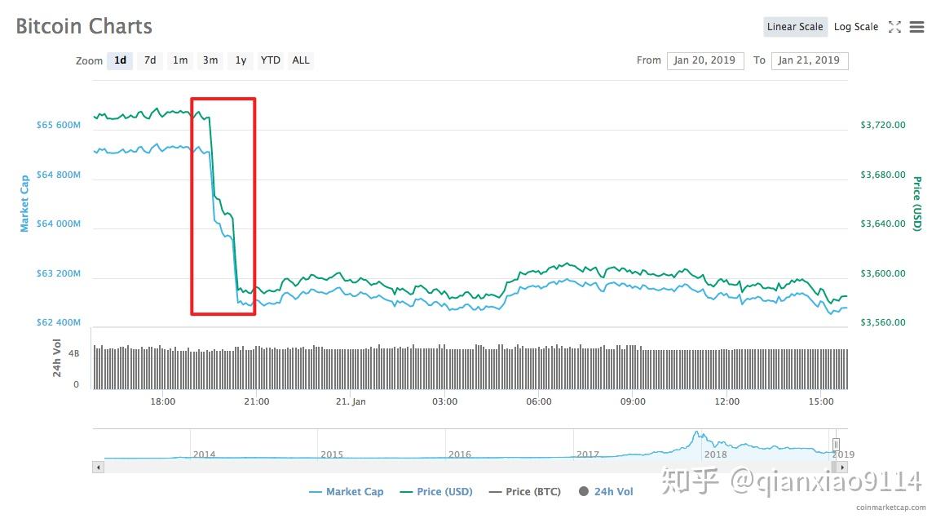Click the 12:00 time axis label

click(x=726, y=401)
